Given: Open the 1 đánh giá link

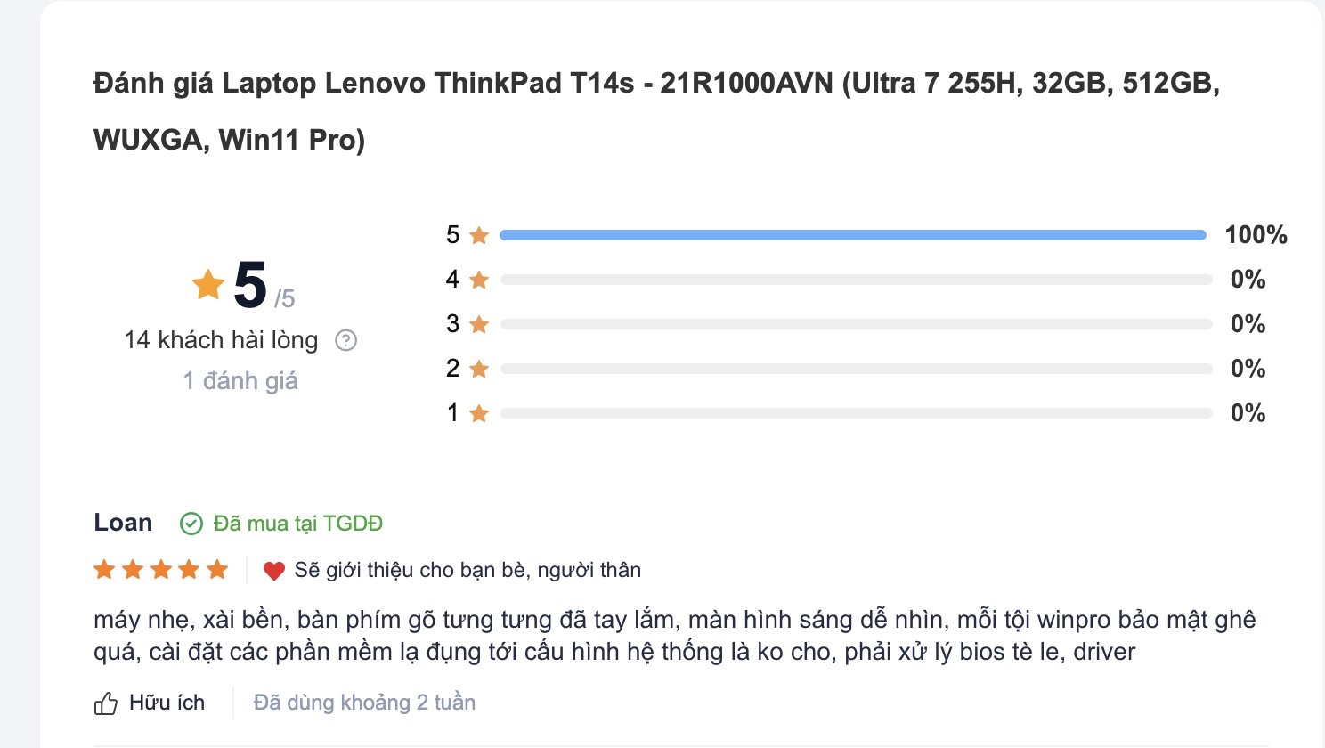Looking at the screenshot, I should [x=240, y=380].
